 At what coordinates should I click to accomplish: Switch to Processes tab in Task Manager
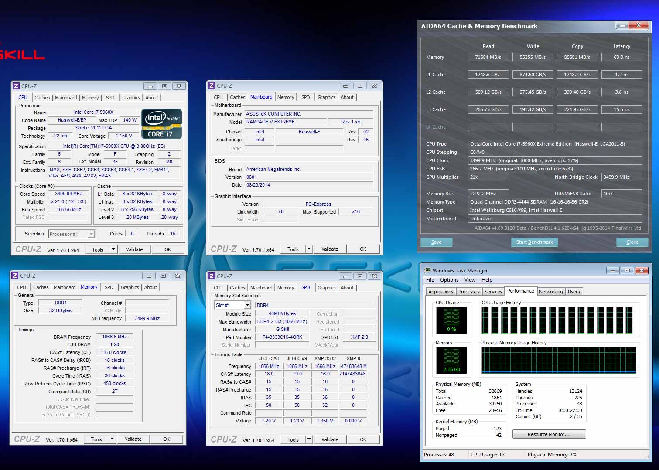(469, 292)
